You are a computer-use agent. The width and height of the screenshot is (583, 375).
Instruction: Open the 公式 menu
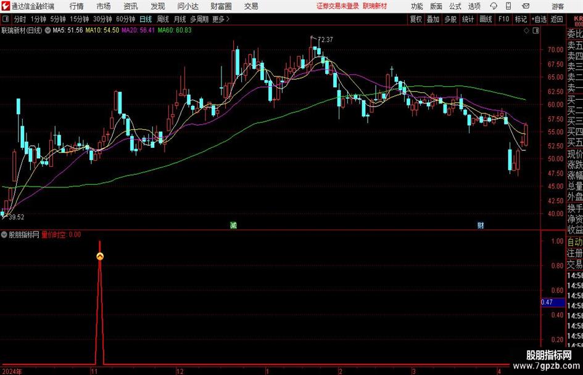[455, 6]
